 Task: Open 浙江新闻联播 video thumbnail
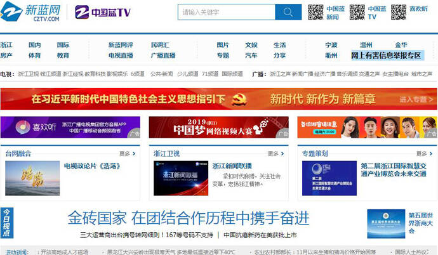(x=181, y=178)
